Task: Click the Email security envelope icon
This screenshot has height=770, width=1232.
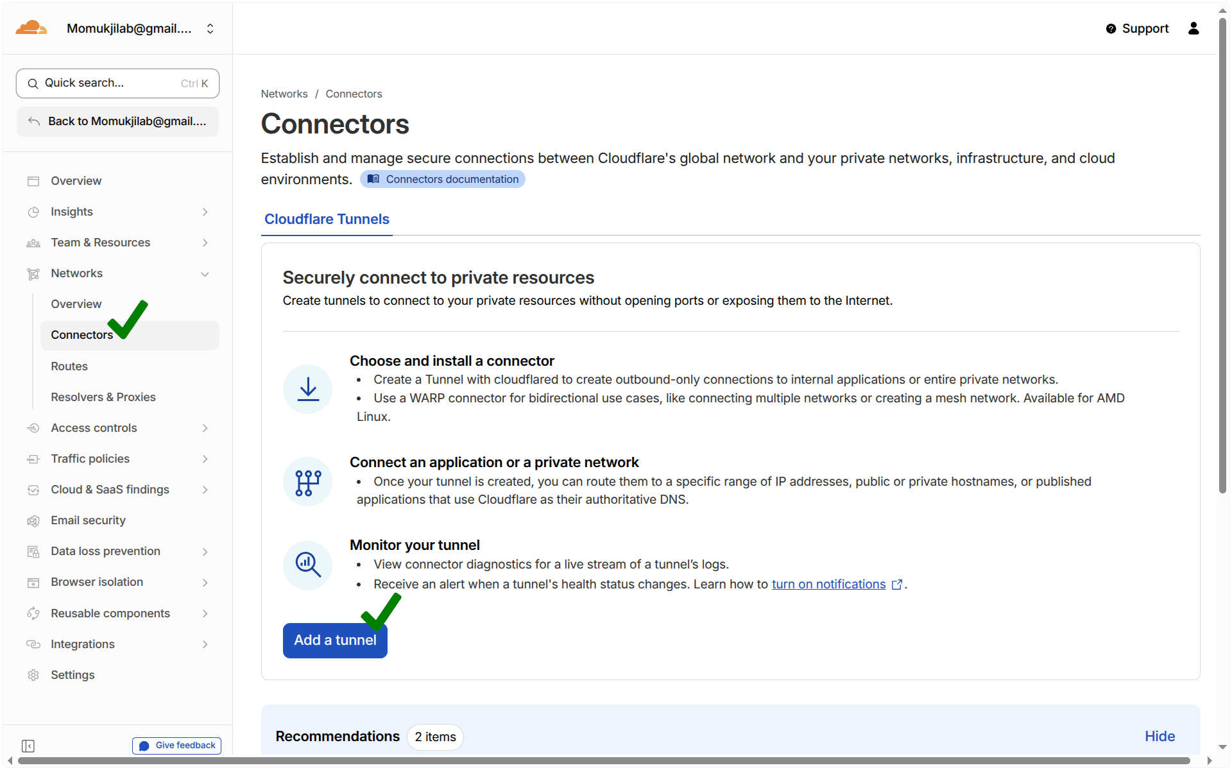Action: pos(33,520)
